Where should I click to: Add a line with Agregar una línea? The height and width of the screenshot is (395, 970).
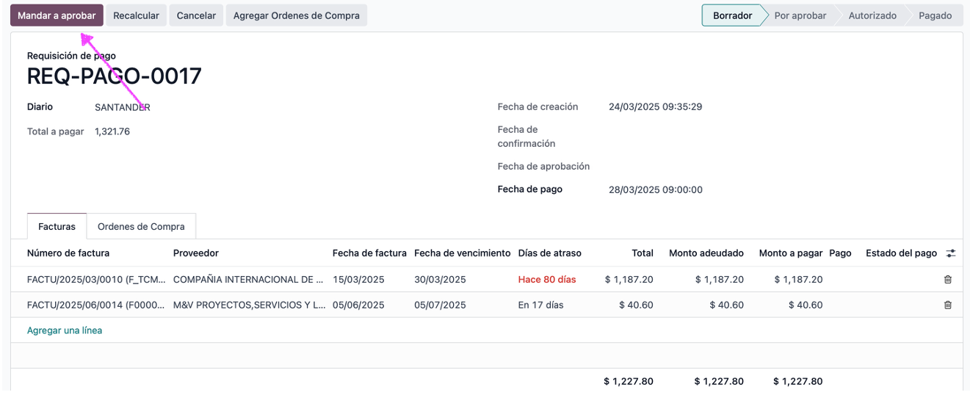coord(65,330)
